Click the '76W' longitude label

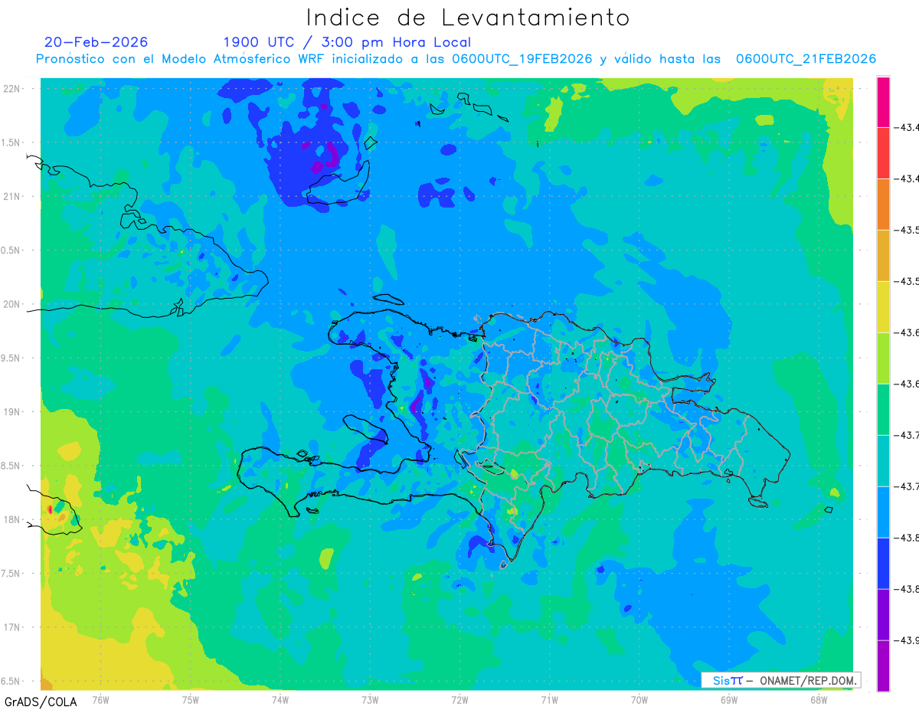(x=100, y=699)
